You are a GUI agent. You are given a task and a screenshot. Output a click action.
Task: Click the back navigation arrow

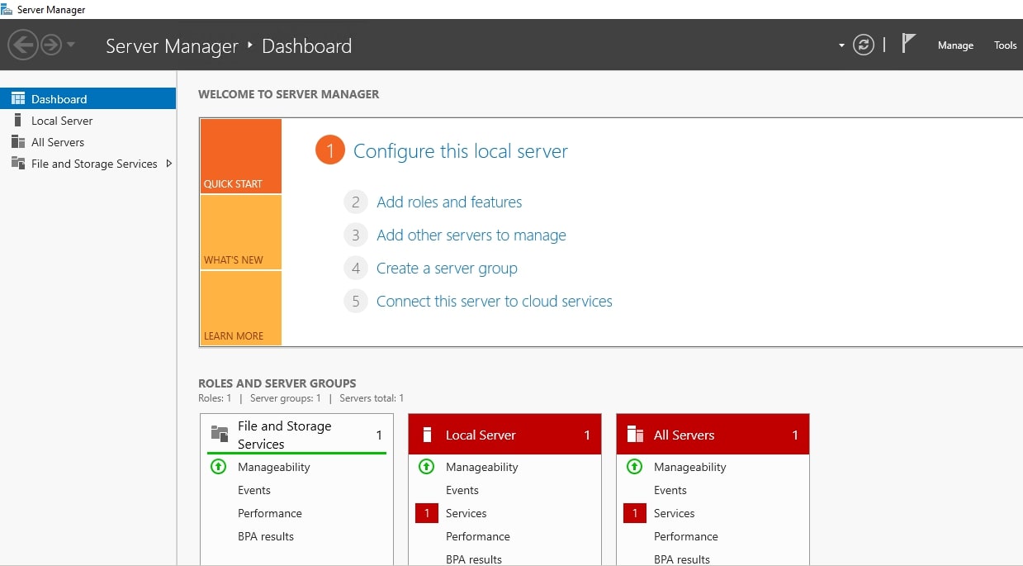(x=24, y=45)
